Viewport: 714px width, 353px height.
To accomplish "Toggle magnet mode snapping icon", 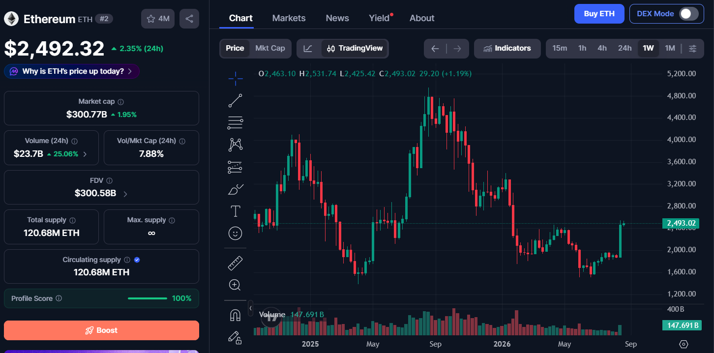I will point(235,315).
